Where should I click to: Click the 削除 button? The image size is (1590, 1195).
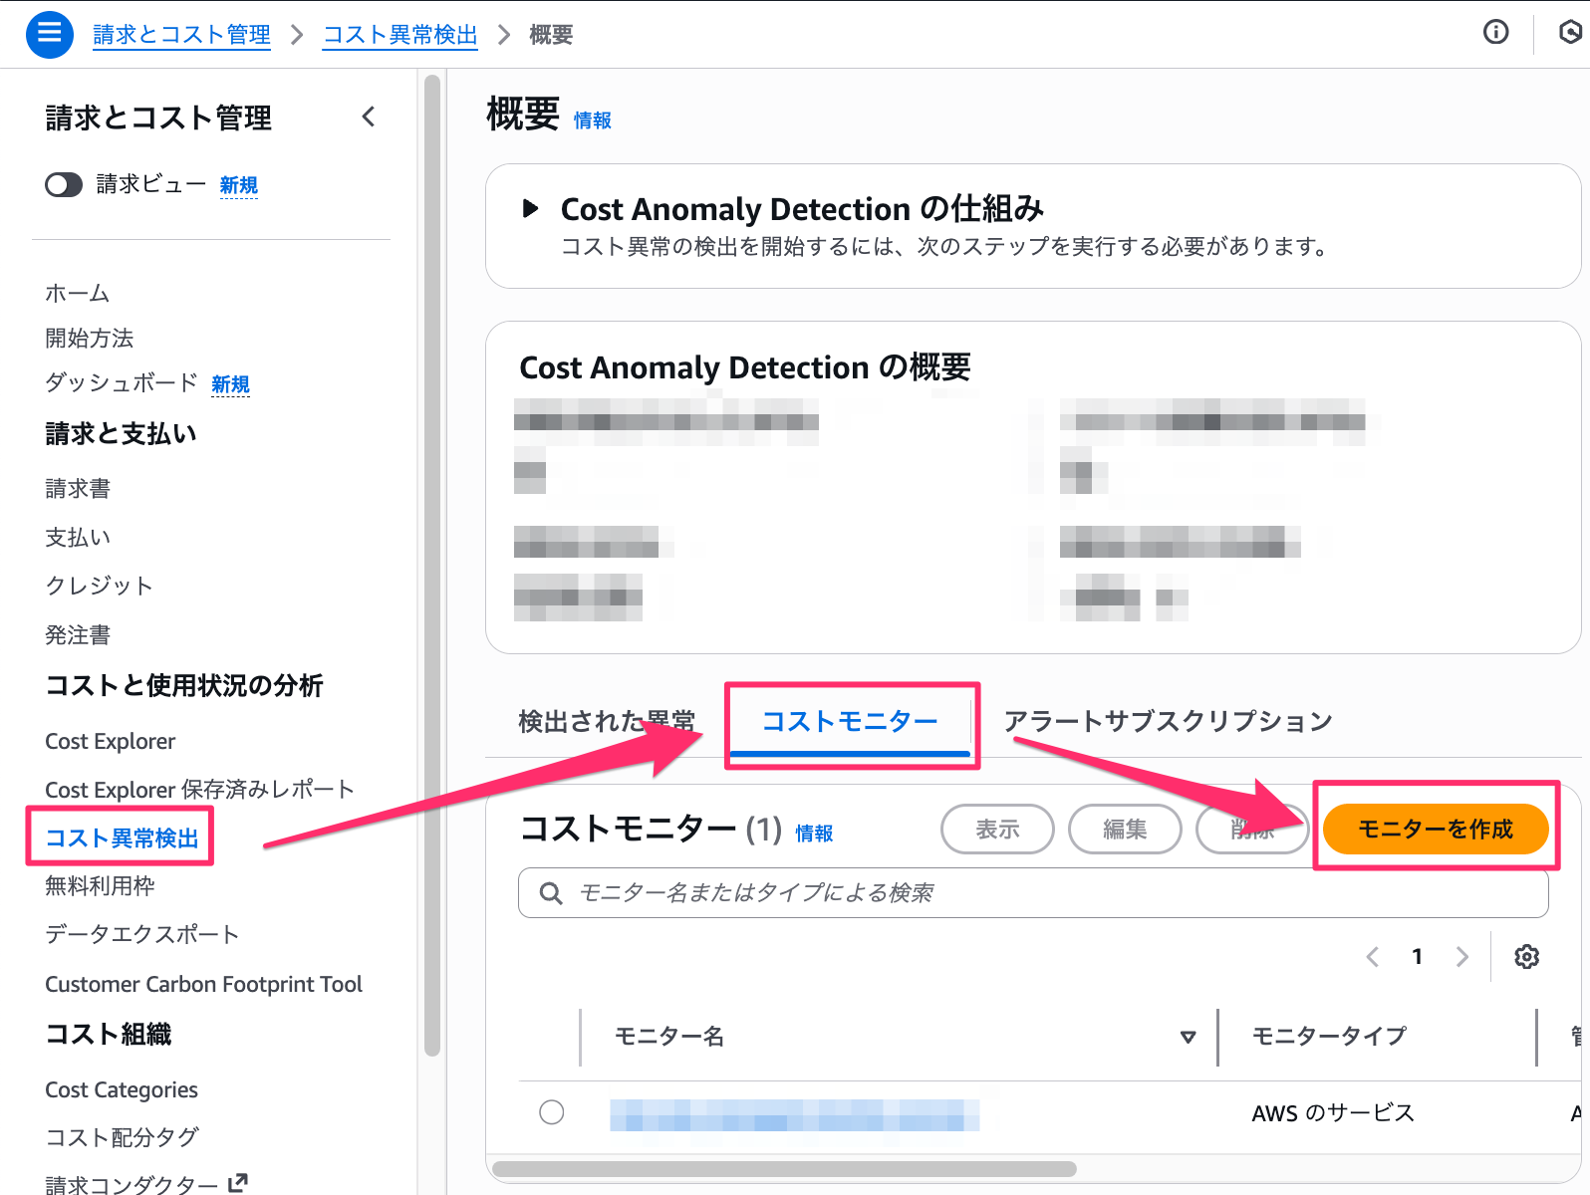[x=1252, y=829]
